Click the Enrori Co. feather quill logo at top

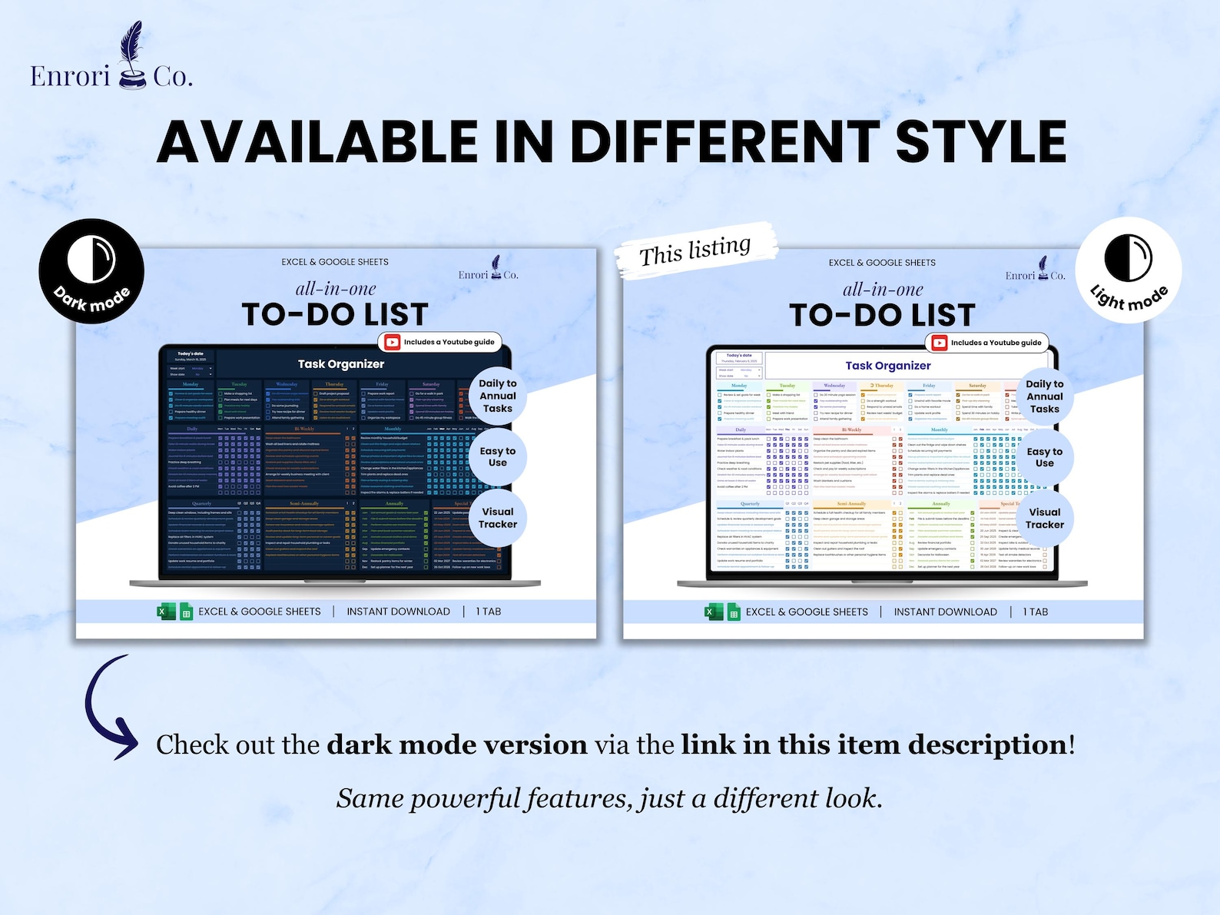pos(112,57)
